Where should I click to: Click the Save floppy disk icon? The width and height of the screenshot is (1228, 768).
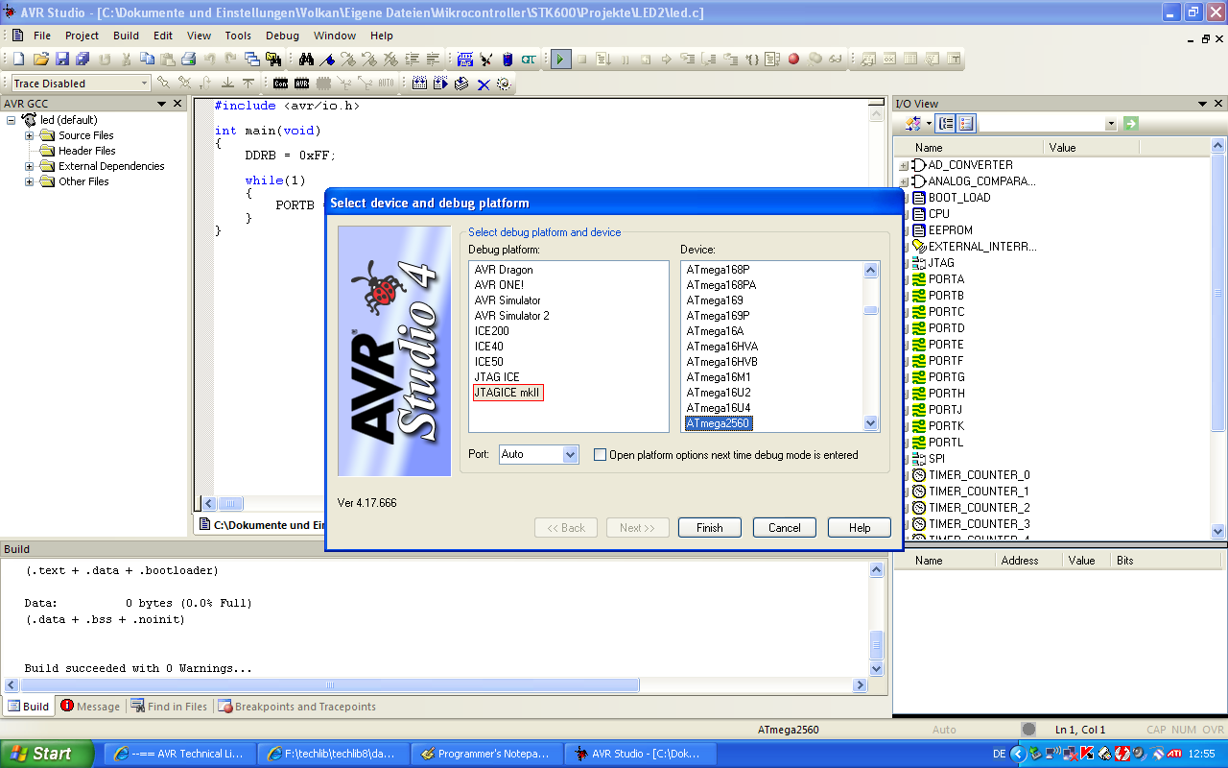click(61, 59)
